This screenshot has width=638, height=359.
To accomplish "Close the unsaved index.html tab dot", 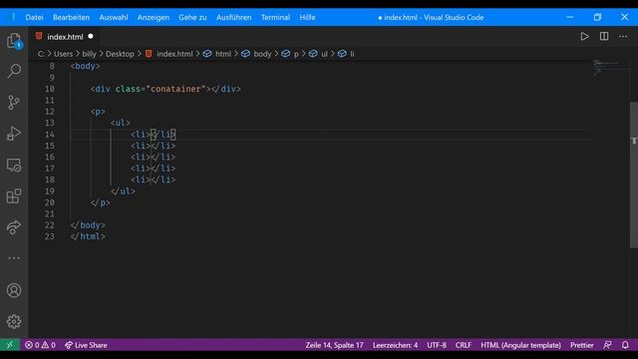I will 91,36.
